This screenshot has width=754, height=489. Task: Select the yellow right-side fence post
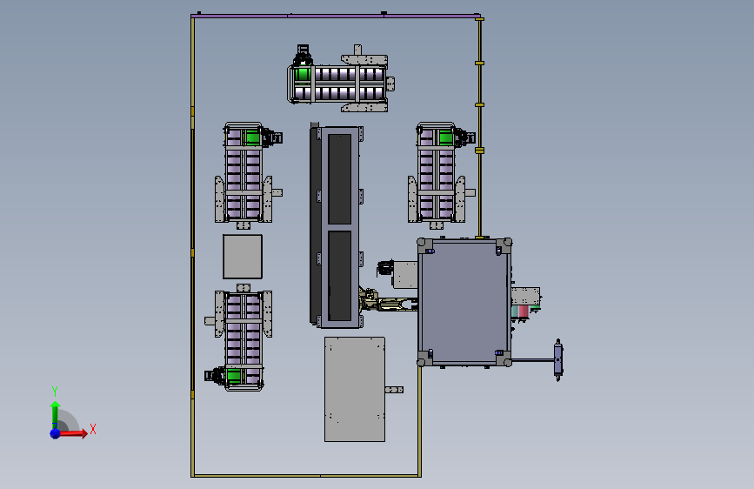coord(479,128)
